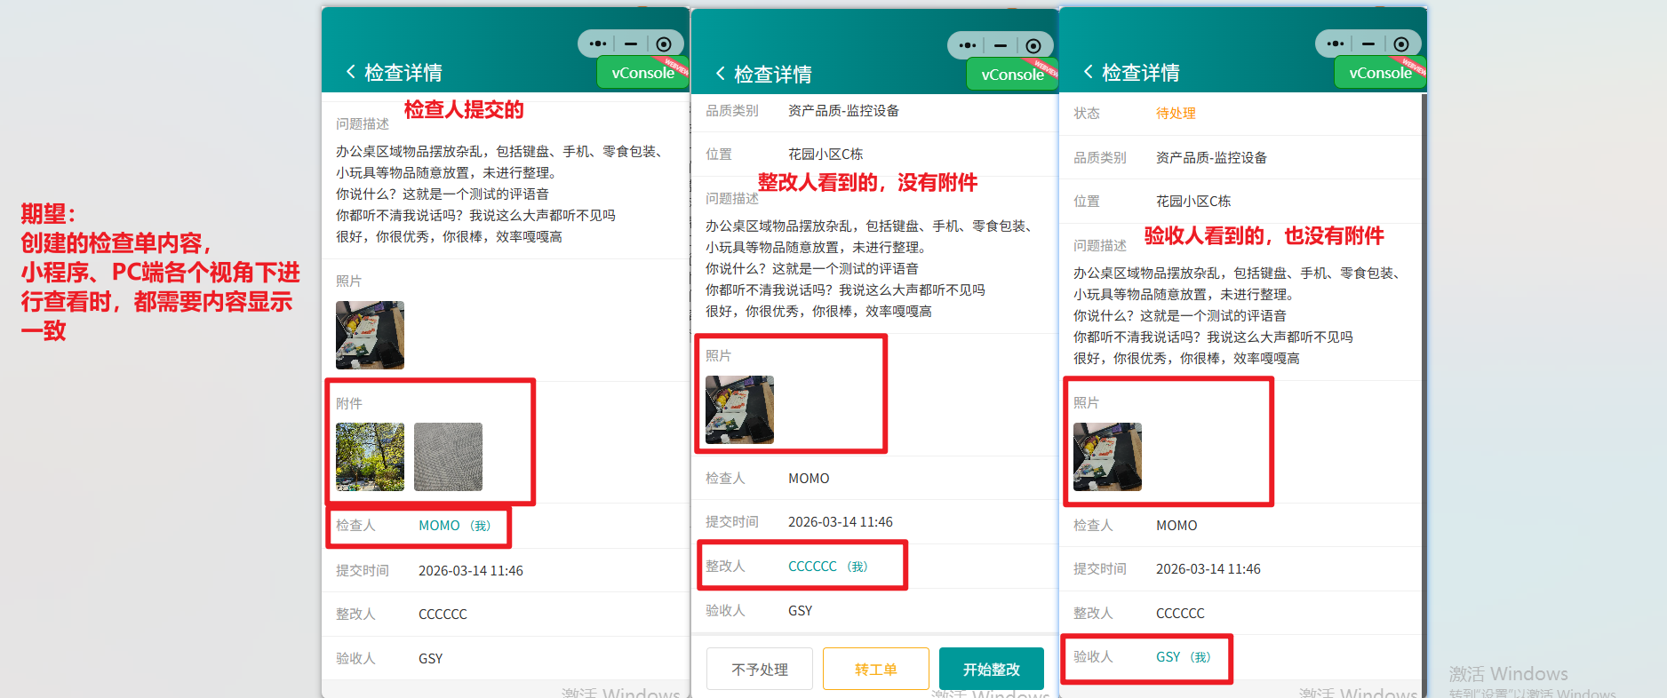Minimize the mini program in middle panel
Viewport: 1667px width, 698px height.
1001,45
